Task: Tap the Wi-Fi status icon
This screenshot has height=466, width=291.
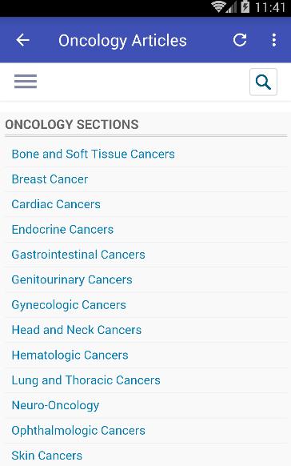Action: point(217,6)
